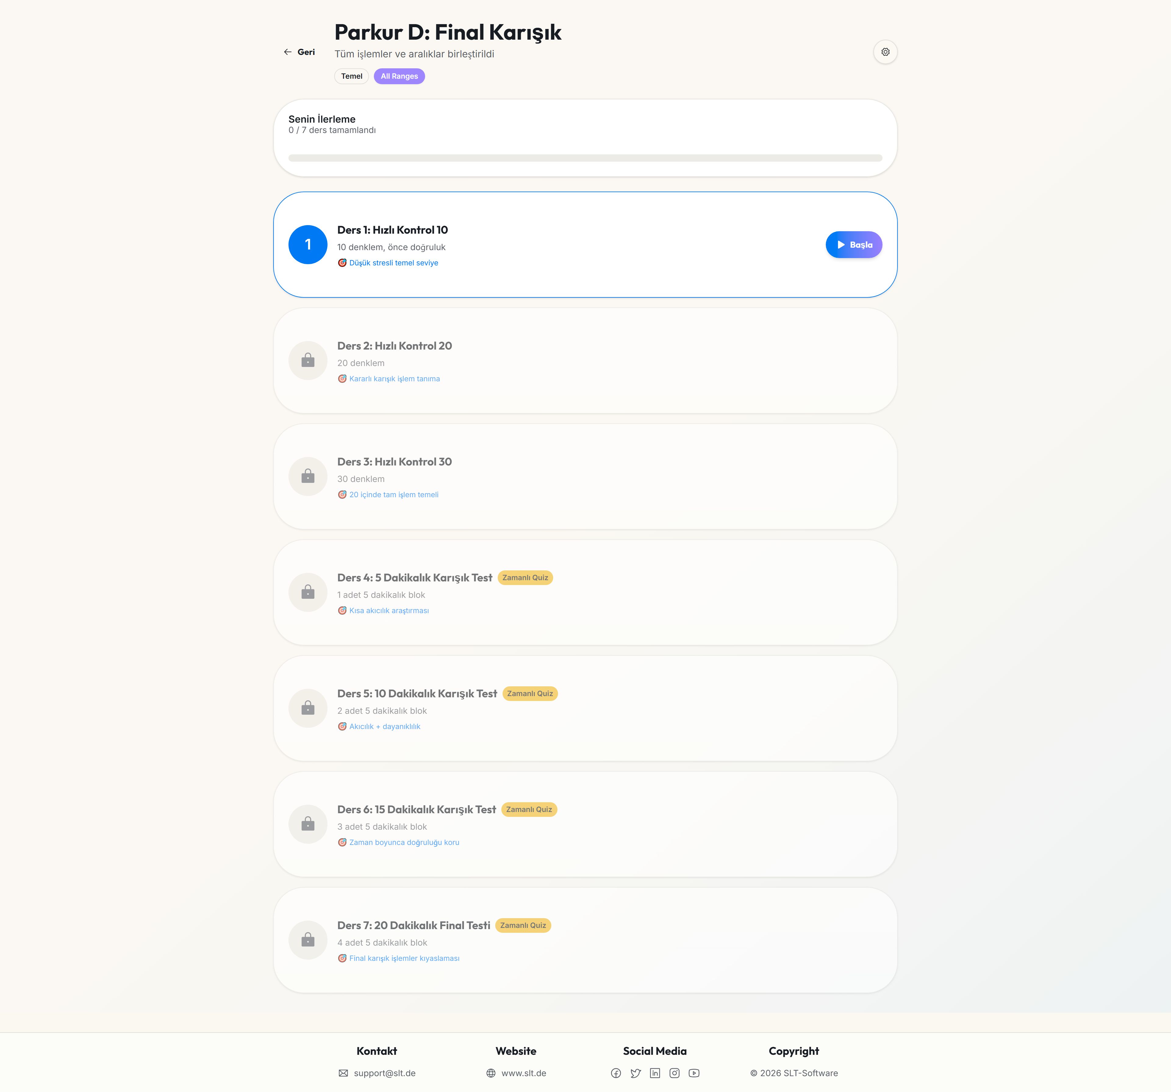Open settings via the gear icon

(885, 52)
